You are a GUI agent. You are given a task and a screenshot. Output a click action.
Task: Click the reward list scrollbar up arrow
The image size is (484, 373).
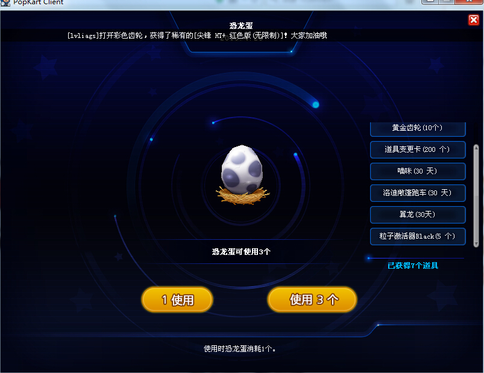[476, 148]
